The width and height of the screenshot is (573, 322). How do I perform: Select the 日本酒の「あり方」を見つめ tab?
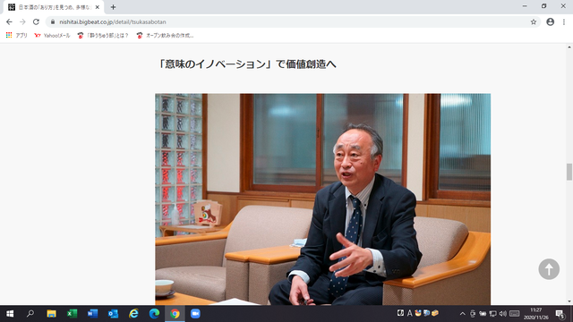pos(54,7)
